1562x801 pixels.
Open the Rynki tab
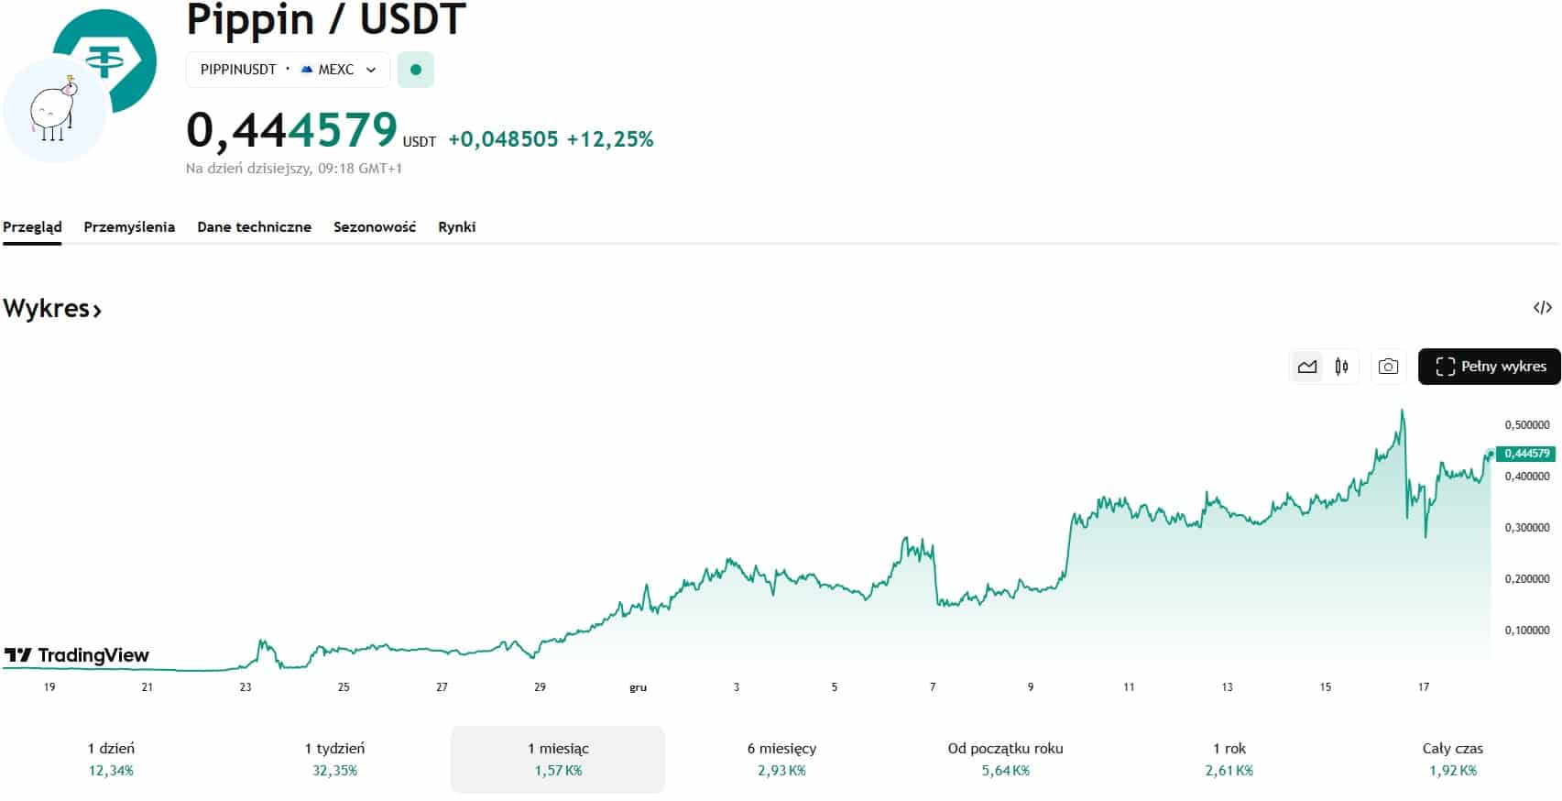456,227
